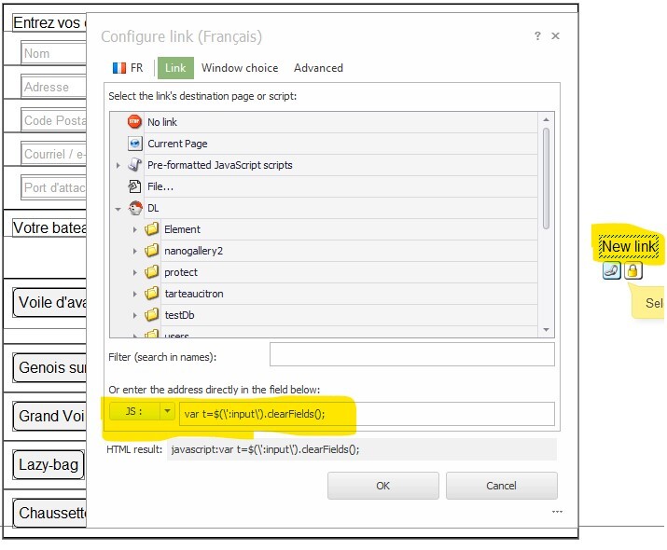Expand the protect folder
This screenshot has width=667, height=550.
(x=135, y=272)
